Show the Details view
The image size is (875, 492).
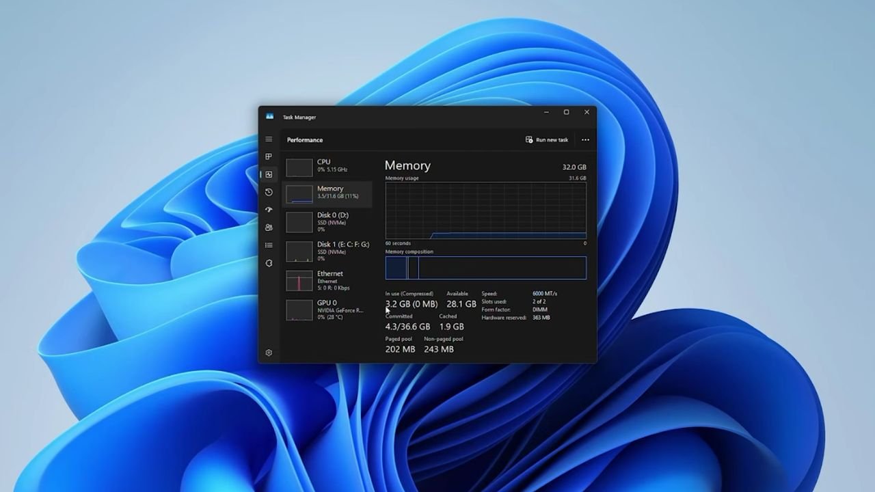[269, 245]
